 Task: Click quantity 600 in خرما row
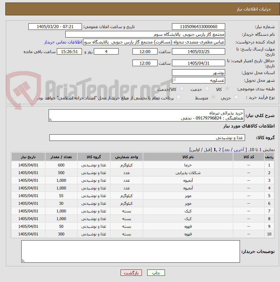[x=61, y=165]
